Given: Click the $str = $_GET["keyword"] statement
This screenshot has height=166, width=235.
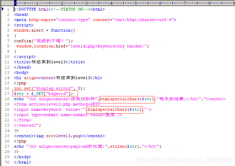Looking at the screenshot, I should point(43,94).
